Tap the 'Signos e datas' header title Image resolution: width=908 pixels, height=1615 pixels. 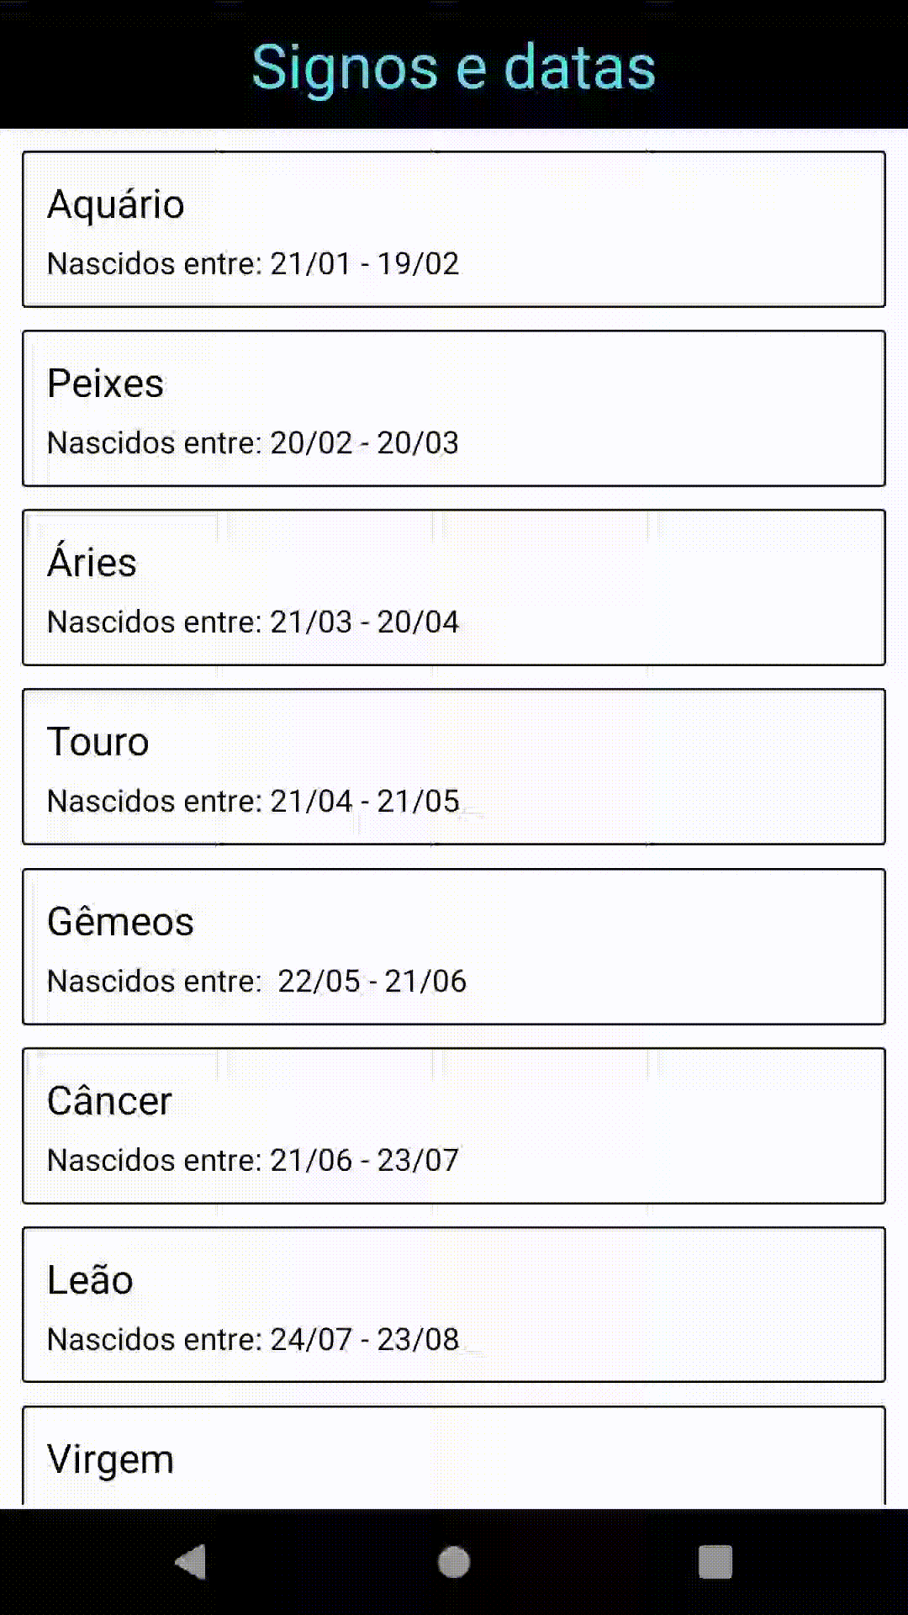[454, 67]
